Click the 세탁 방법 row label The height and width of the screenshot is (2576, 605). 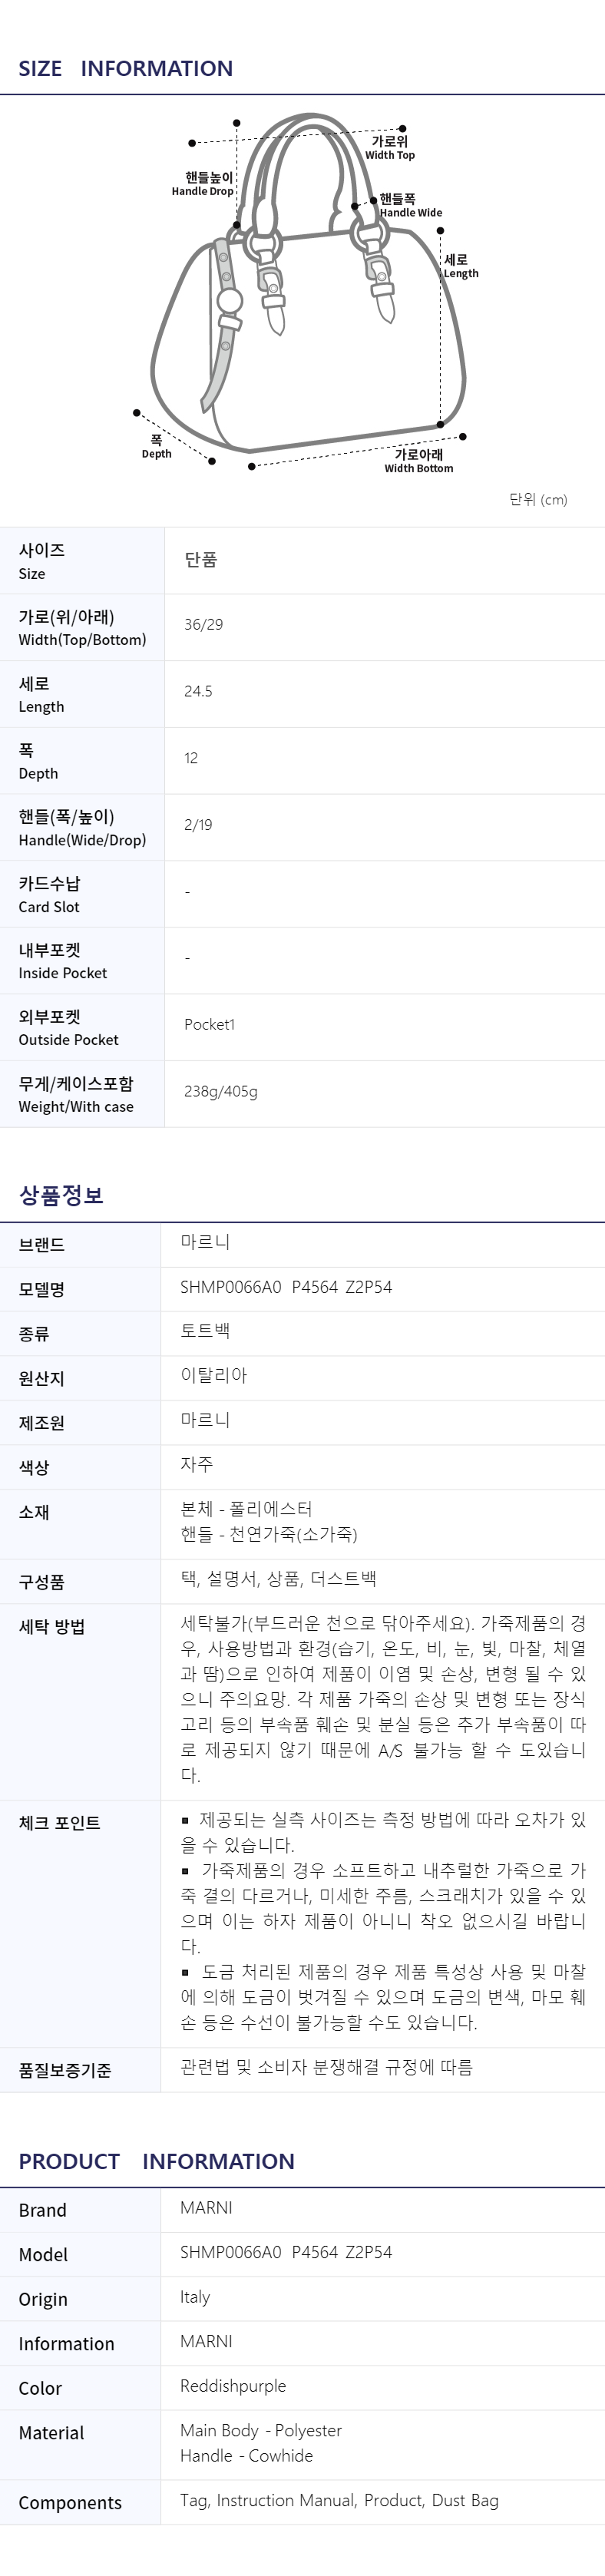[x=52, y=1627]
